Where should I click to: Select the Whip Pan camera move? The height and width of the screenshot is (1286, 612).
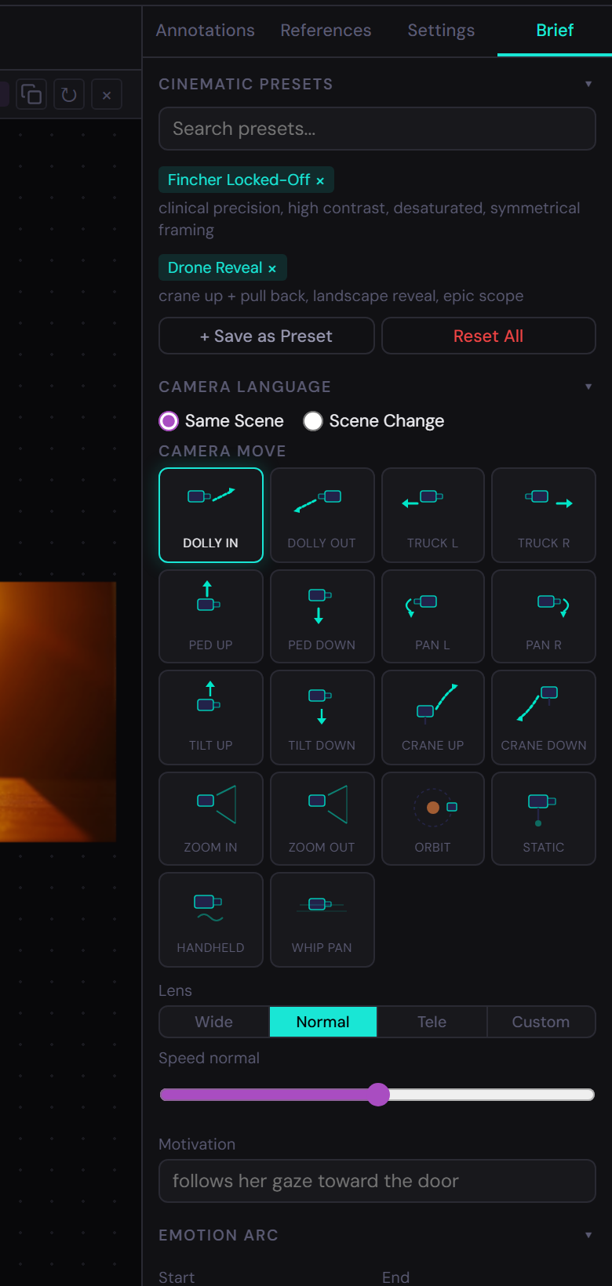[322, 919]
